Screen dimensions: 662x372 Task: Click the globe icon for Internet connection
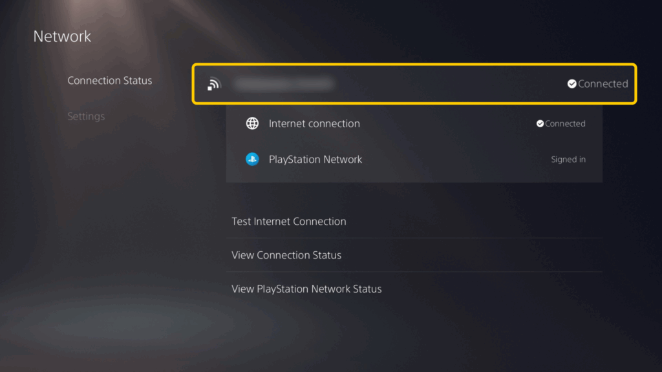(x=252, y=123)
